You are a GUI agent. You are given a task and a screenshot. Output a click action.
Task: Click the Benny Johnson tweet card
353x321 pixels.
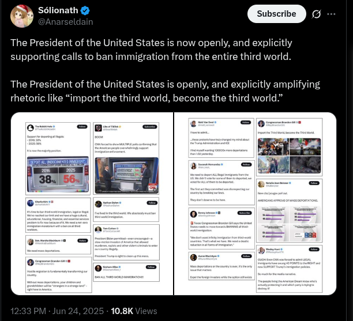[221, 228]
